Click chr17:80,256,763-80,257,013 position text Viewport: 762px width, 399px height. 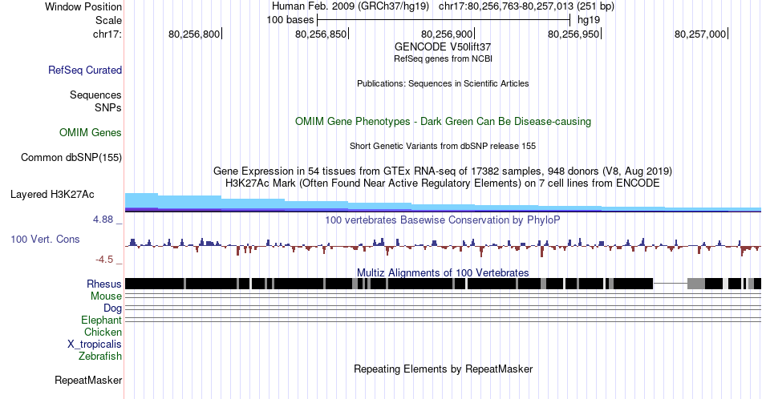[526, 6]
